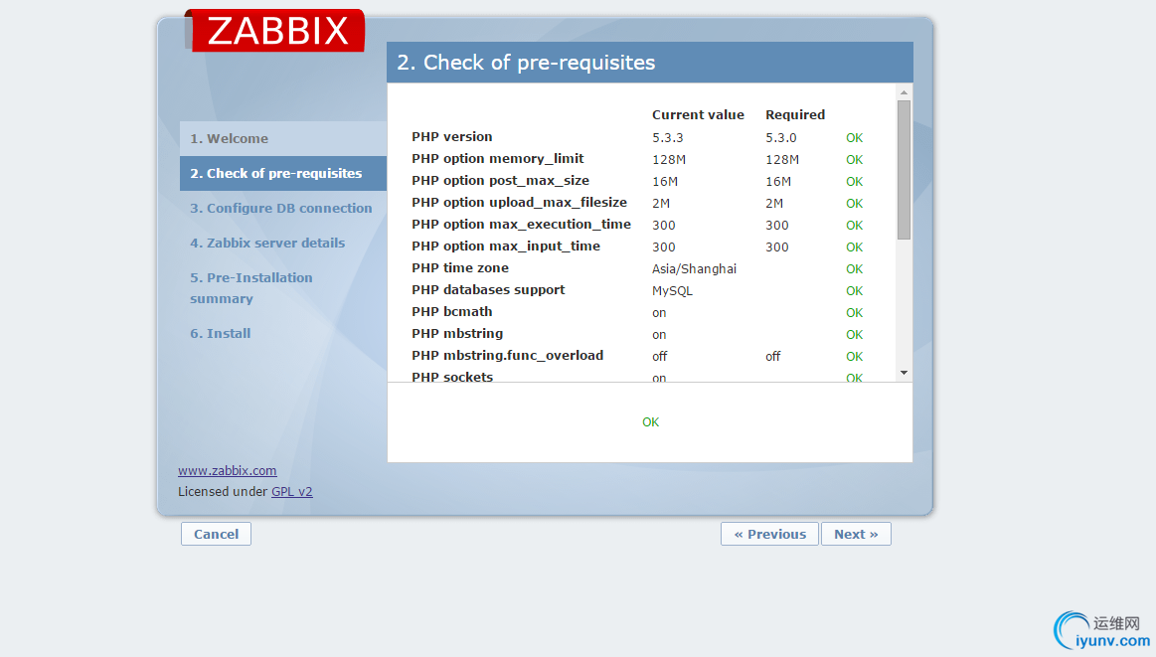The width and height of the screenshot is (1156, 657).
Task: Click the MySQL database value
Action: click(672, 291)
